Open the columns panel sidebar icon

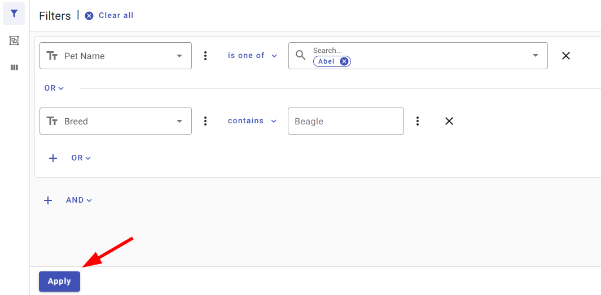click(14, 68)
